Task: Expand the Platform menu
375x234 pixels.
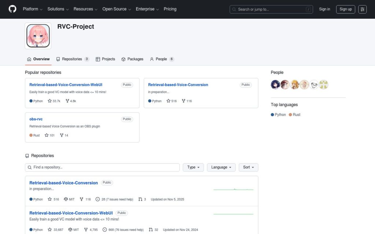Action: (x=33, y=9)
